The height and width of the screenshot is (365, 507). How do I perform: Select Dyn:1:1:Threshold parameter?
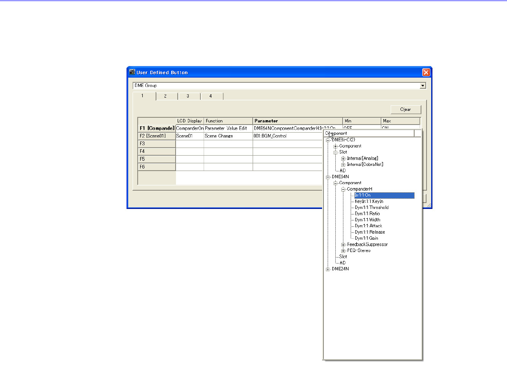(372, 207)
